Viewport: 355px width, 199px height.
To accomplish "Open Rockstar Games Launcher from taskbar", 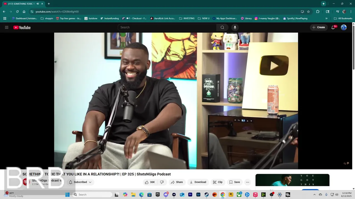I will 231,195.
